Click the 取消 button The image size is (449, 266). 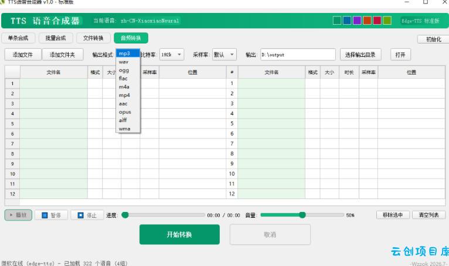[270, 234]
